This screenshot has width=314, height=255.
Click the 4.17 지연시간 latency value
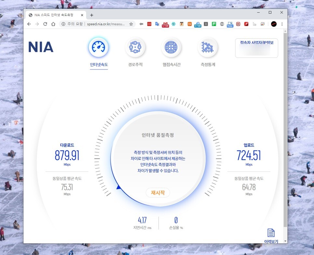click(142, 220)
